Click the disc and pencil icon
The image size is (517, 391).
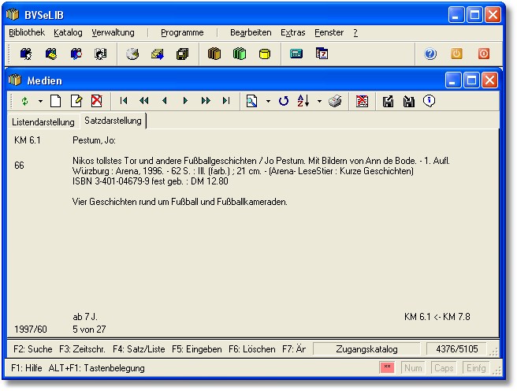tap(132, 54)
